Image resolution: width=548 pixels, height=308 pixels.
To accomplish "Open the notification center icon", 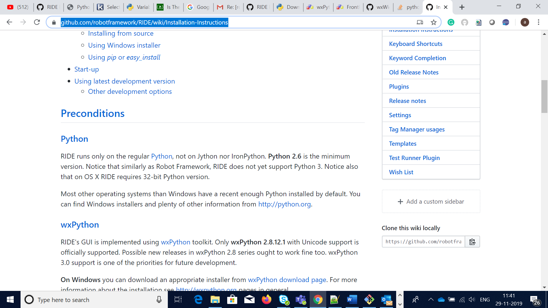I will (x=535, y=300).
